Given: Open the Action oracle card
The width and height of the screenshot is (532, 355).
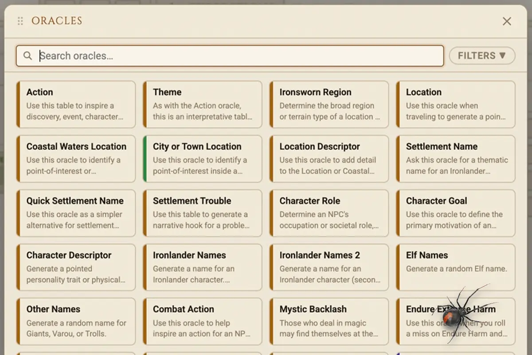Looking at the screenshot, I should 76,104.
